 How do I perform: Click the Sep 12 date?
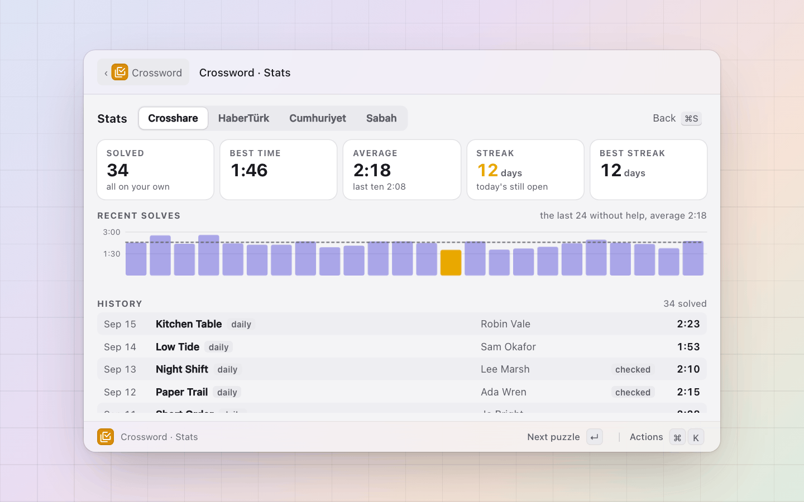tap(120, 392)
